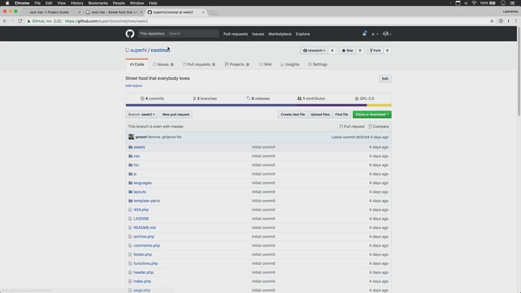Bookmark this page using the star icon
This screenshot has width=521, height=293.
[491, 21]
